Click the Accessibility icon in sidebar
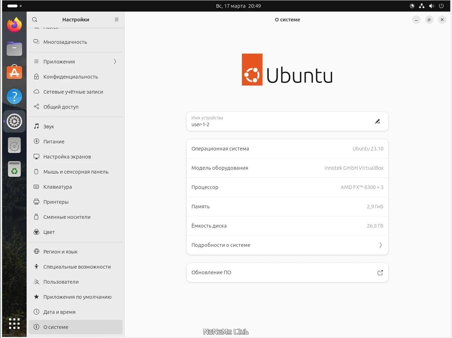 pos(36,266)
